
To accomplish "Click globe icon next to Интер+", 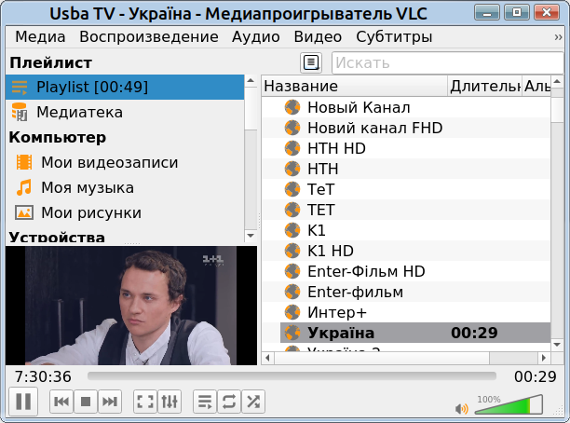I will coord(292,312).
